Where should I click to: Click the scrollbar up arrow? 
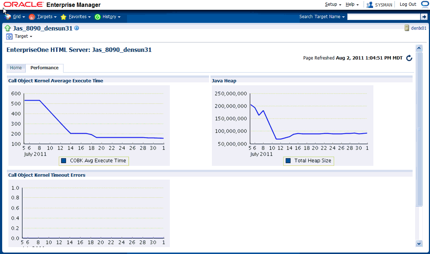coord(419,48)
